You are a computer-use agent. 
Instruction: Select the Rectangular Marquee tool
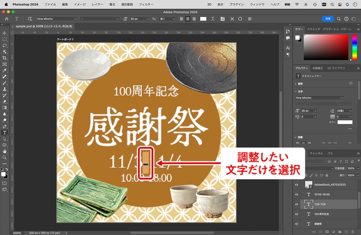5,40
